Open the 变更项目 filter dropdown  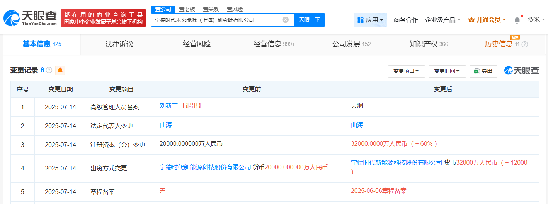coord(406,71)
